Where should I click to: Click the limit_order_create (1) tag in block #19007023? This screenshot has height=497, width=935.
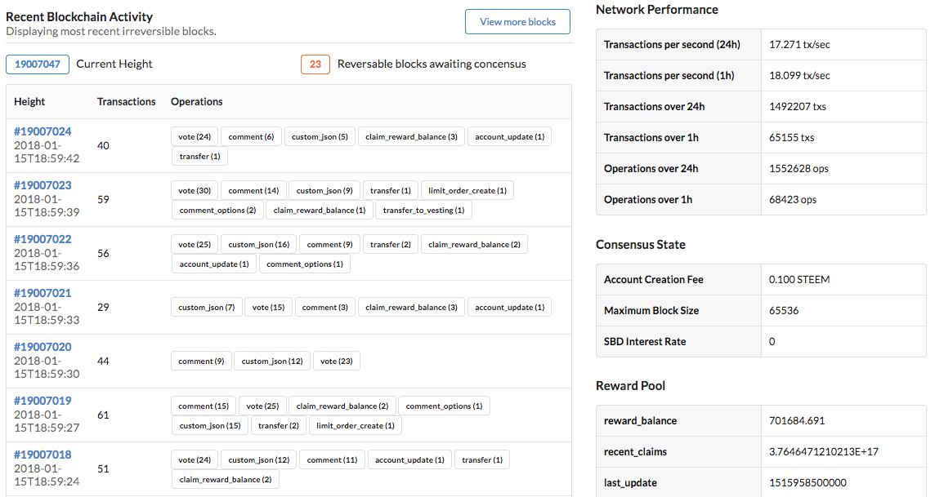click(x=467, y=190)
